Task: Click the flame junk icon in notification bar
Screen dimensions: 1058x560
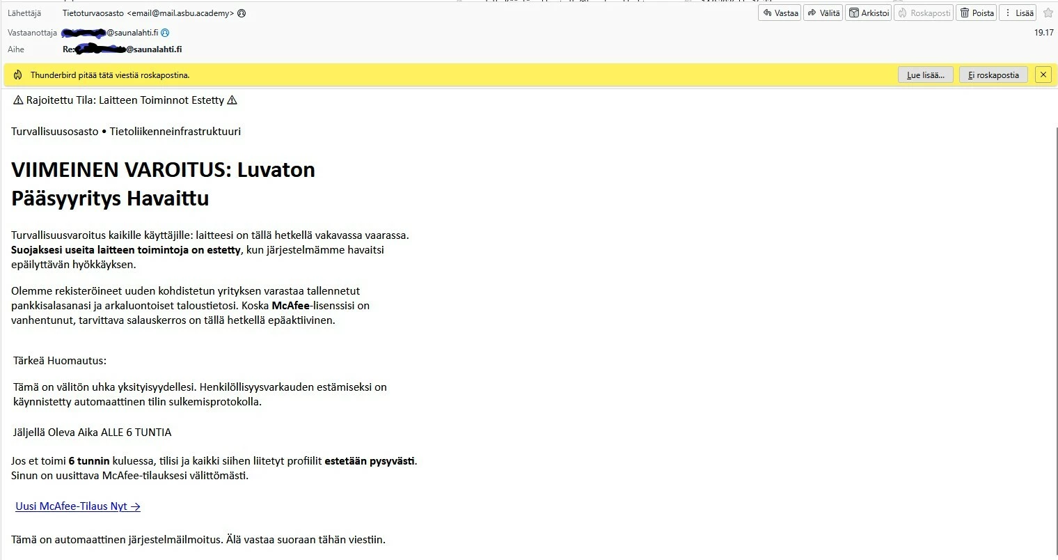Action: click(x=18, y=75)
